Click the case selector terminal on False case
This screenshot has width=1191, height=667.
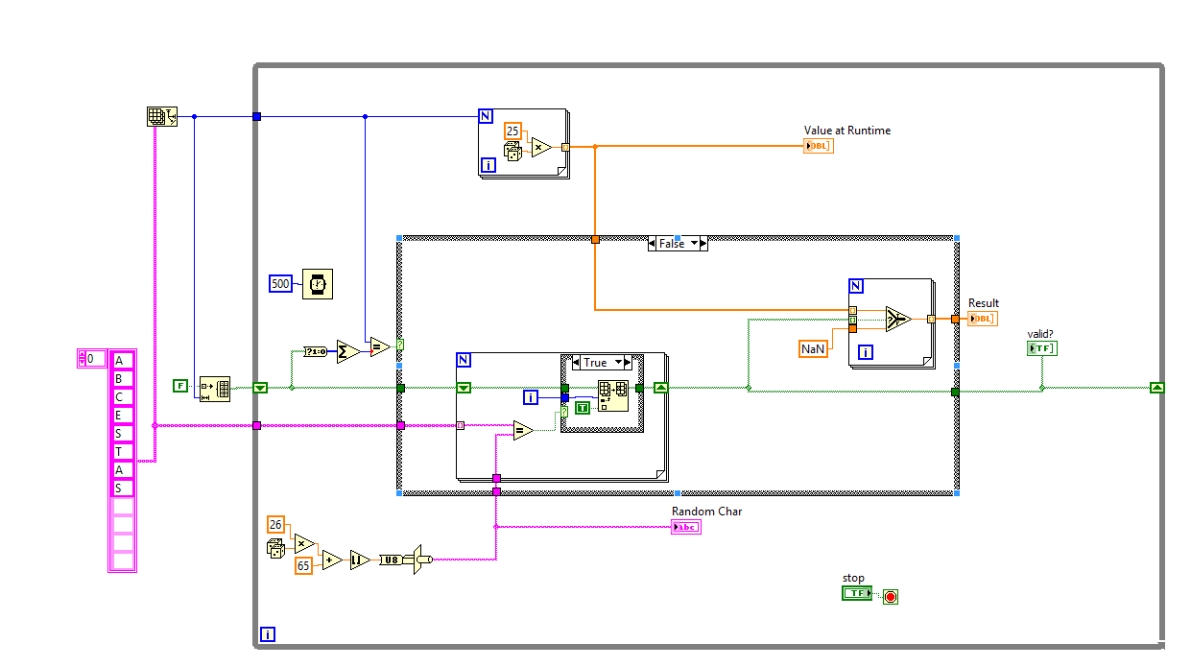(400, 343)
